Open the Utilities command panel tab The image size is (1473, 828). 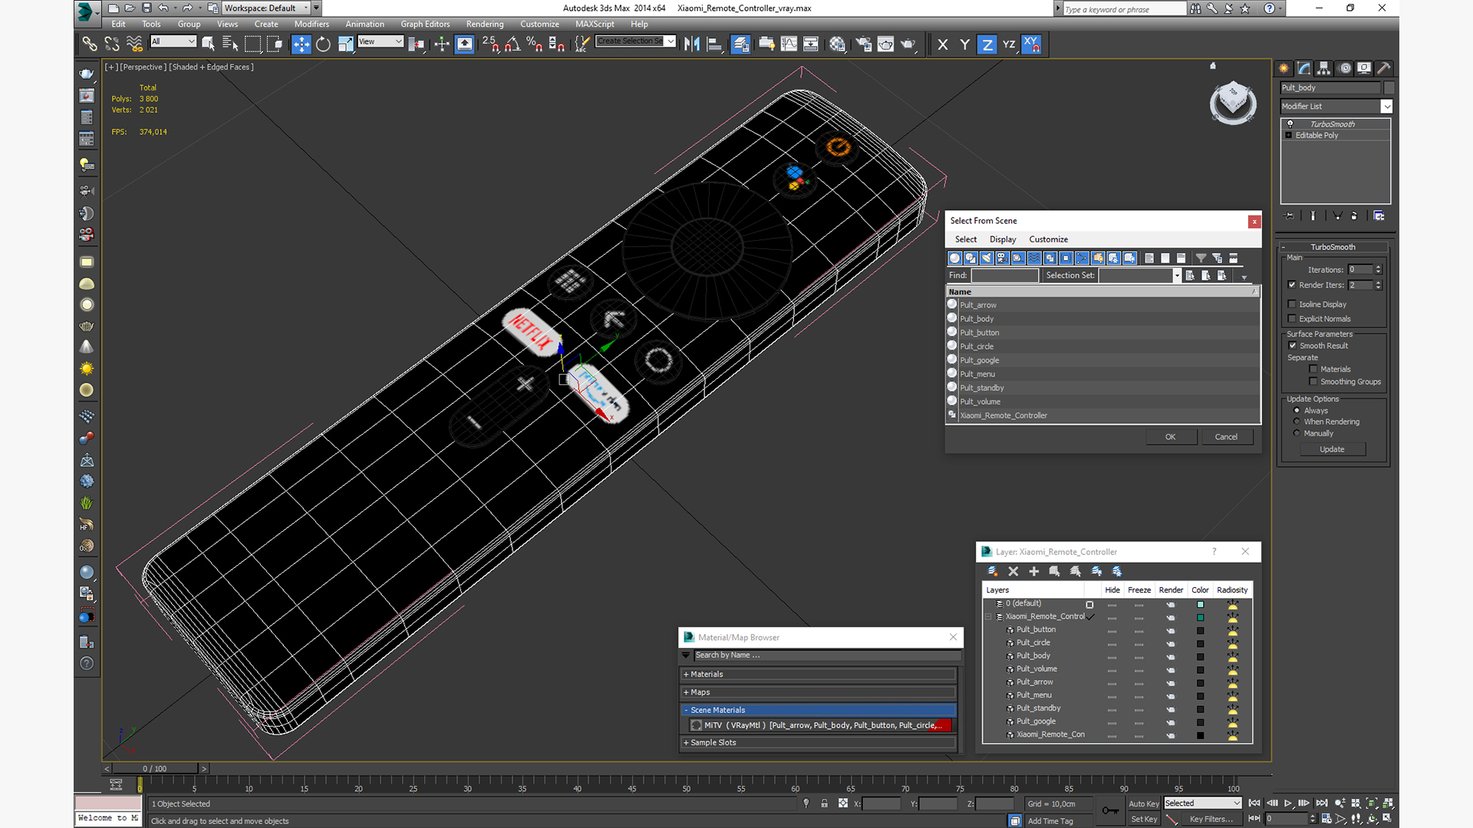coord(1384,68)
